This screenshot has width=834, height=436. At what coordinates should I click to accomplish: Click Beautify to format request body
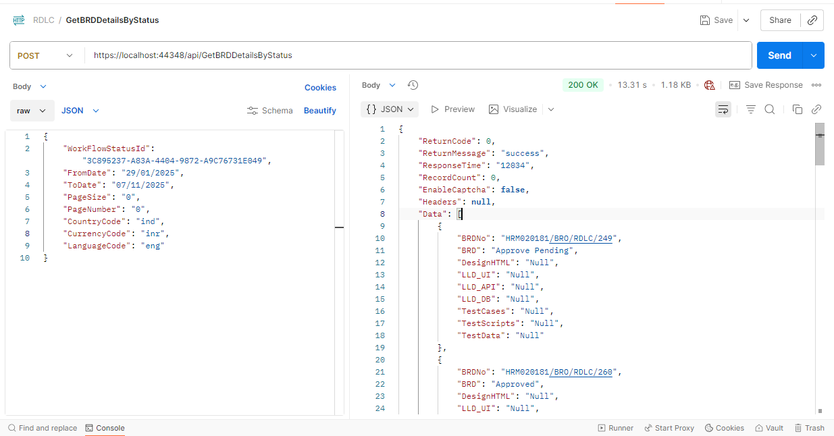click(x=319, y=111)
